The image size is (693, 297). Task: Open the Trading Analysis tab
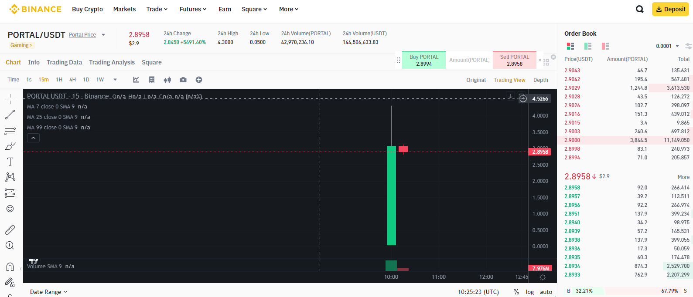pos(112,62)
